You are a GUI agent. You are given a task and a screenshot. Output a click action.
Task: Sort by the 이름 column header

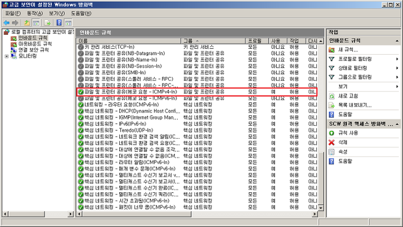tap(129, 41)
